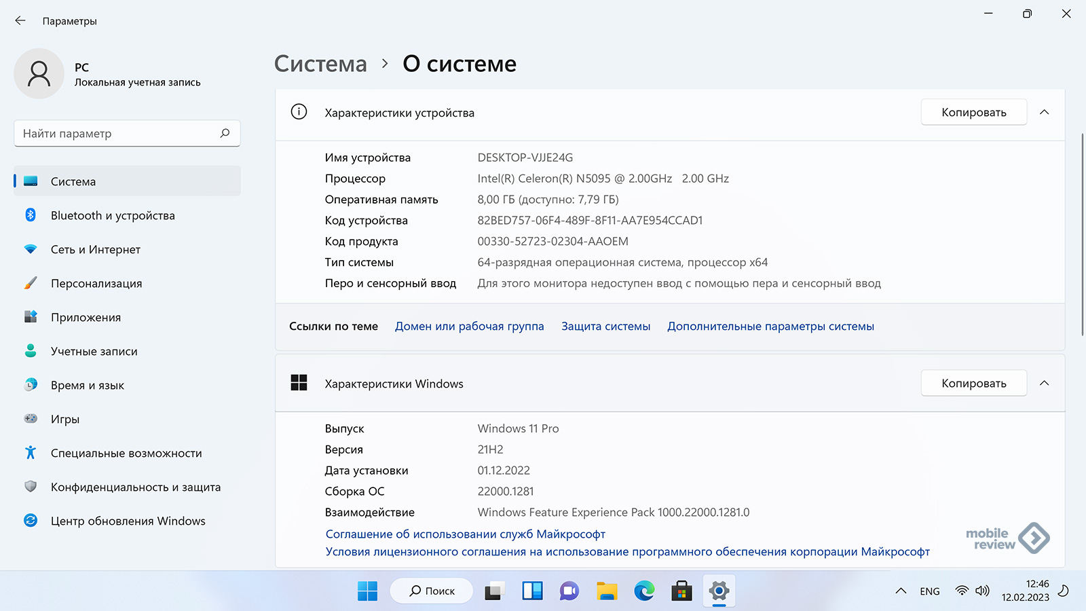Go to Приложения section
The height and width of the screenshot is (611, 1086).
point(128,317)
